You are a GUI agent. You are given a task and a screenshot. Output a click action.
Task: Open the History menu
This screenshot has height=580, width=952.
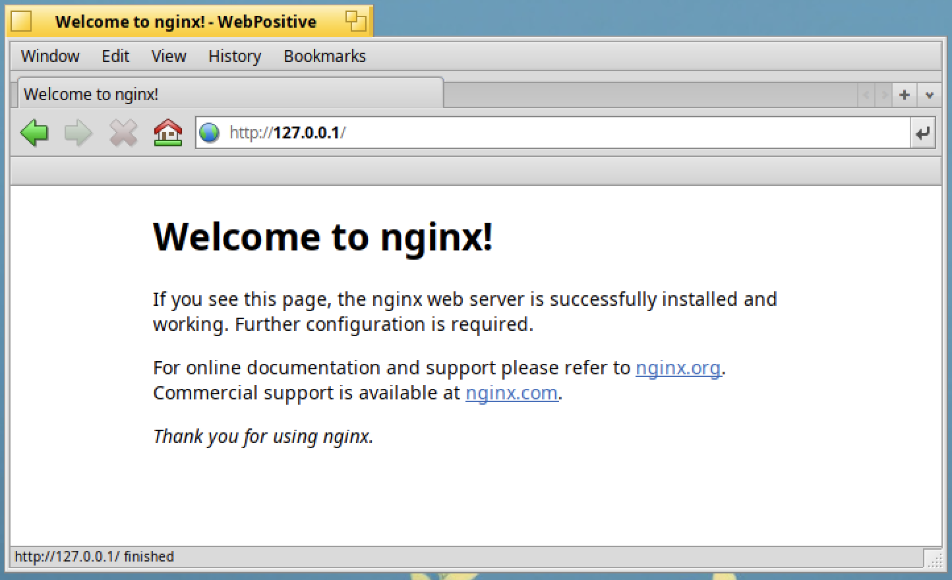(235, 56)
